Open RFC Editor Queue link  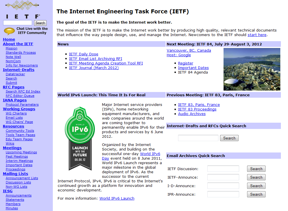click(20, 96)
